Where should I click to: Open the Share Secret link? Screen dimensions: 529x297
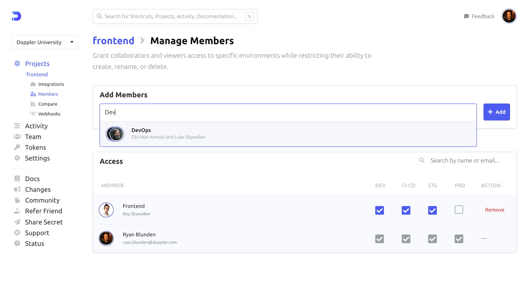44,222
